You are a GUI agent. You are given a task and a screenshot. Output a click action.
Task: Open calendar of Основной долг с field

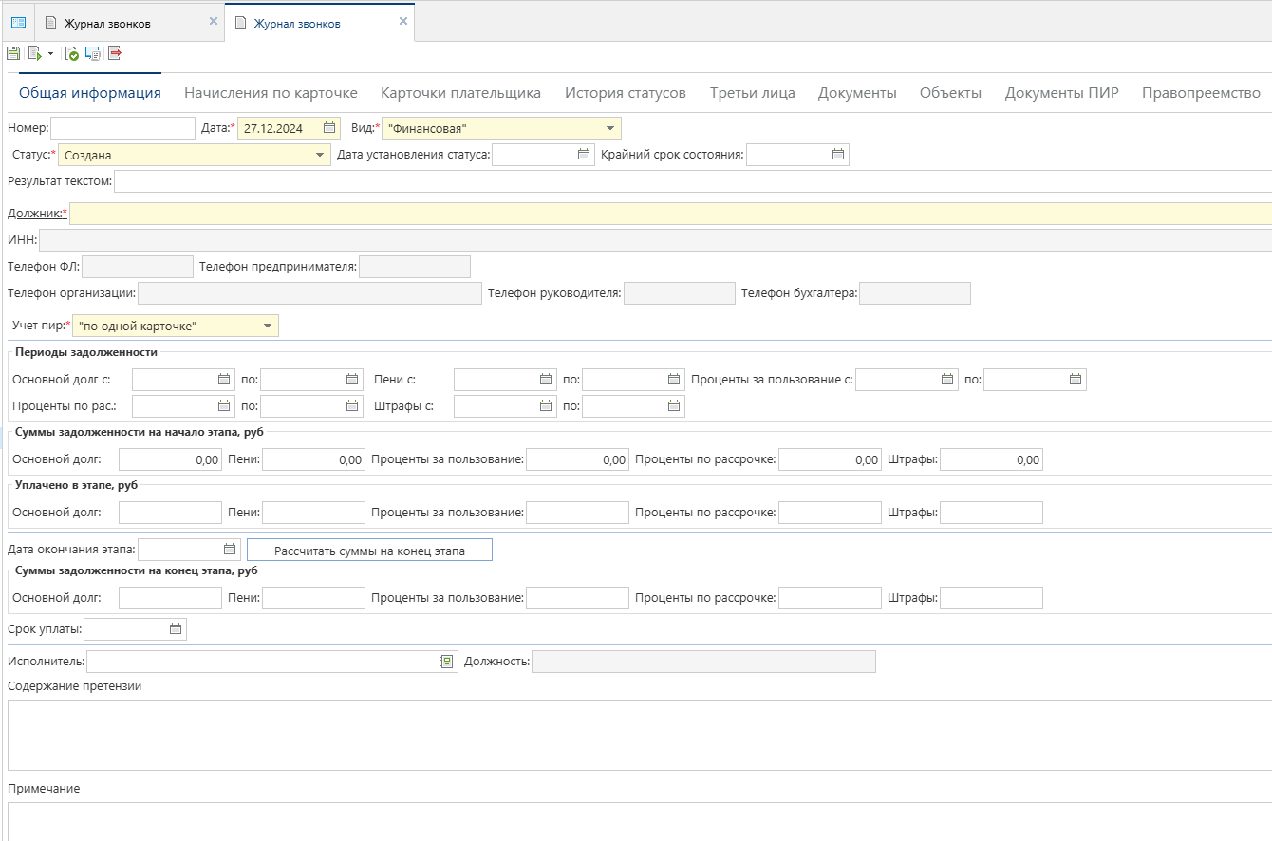tap(224, 380)
